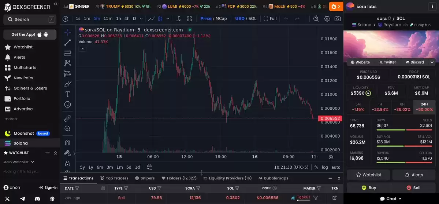This screenshot has width=439, height=204.
Task: Toggle log scale on chart
Action: 325,167
